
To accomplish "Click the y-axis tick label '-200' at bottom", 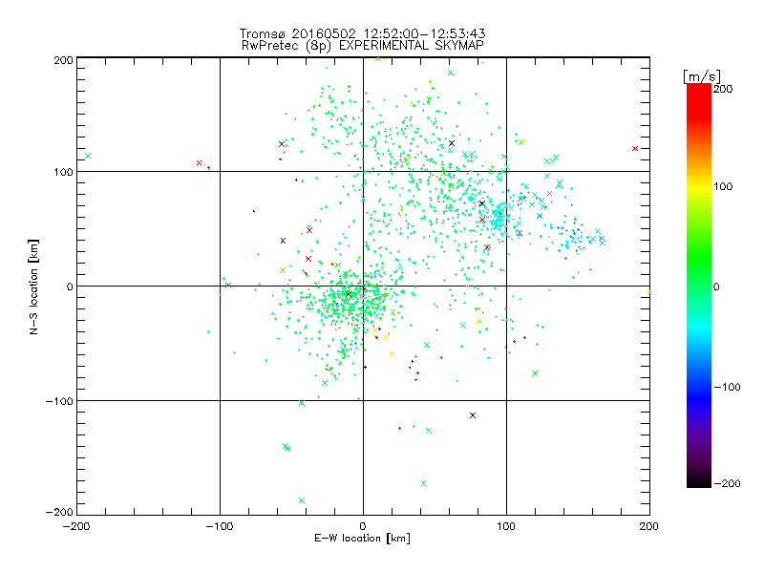I will [x=59, y=512].
